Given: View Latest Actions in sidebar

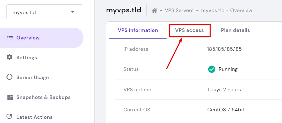Looking at the screenshot, I should click(x=34, y=117).
